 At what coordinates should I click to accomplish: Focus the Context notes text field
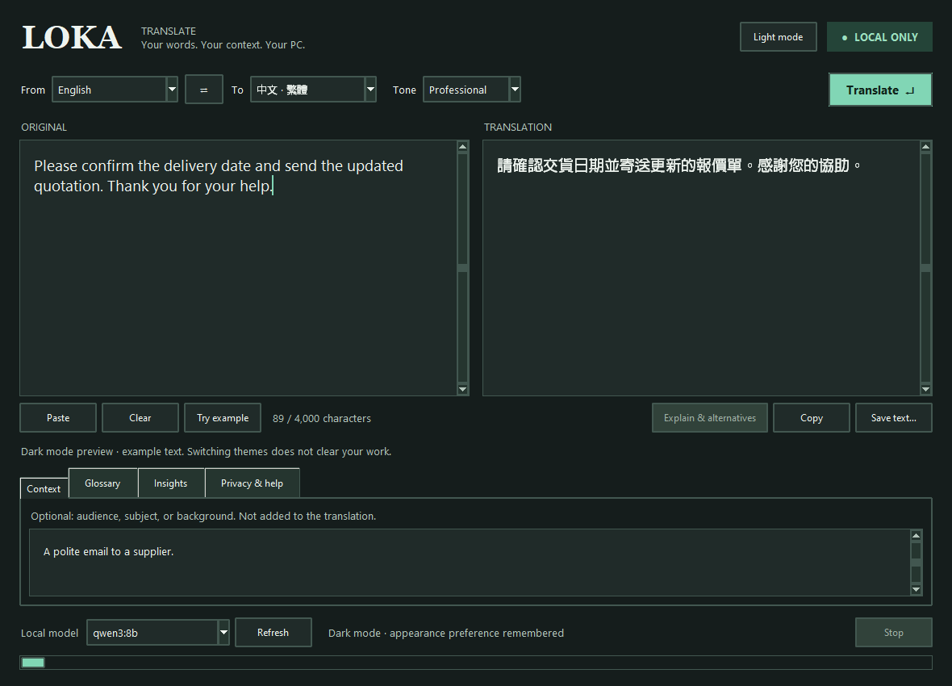[x=470, y=562]
